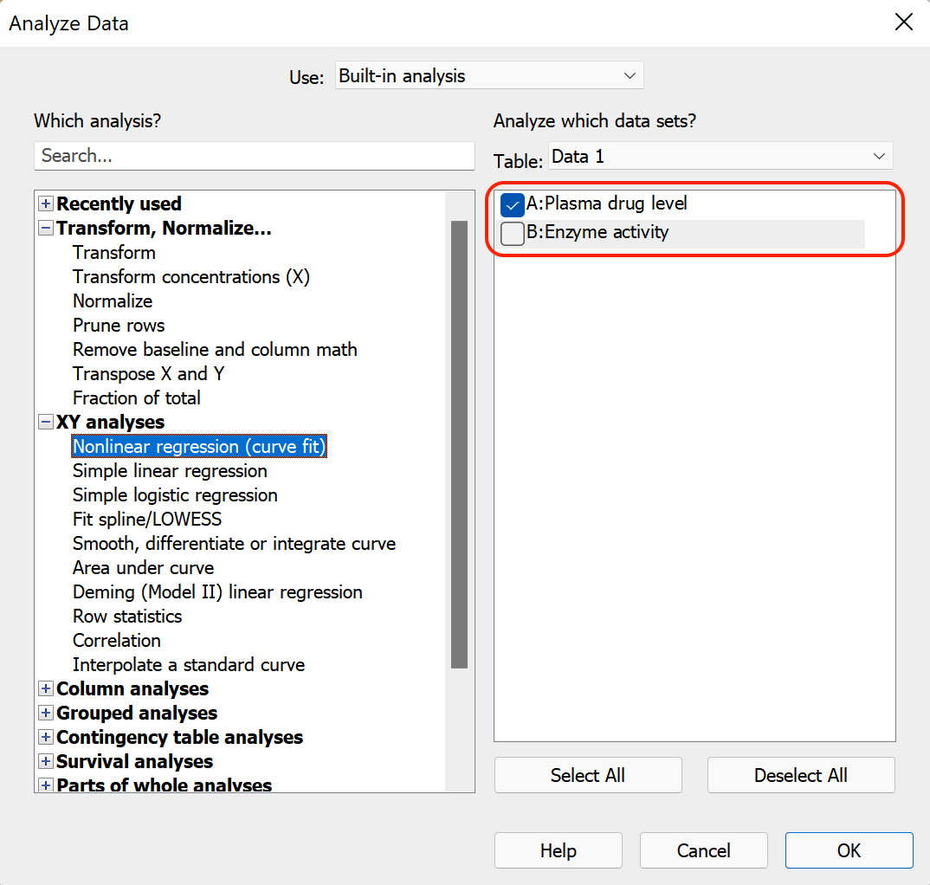
Task: Click in the Search analysis field
Action: point(254,156)
